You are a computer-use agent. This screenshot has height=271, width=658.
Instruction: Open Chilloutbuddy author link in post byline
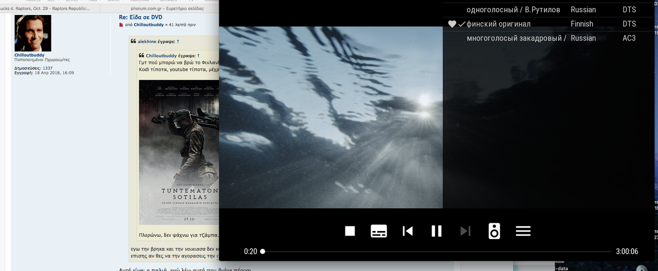point(149,25)
